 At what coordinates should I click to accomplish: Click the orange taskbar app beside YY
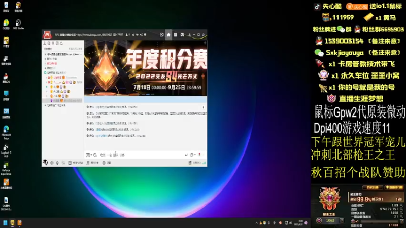pos(19,223)
